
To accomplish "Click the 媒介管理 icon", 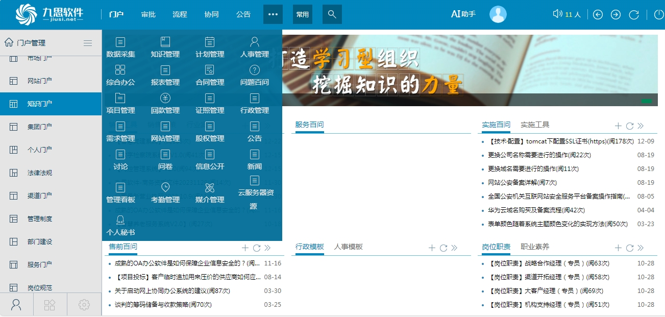I will coord(210,188).
